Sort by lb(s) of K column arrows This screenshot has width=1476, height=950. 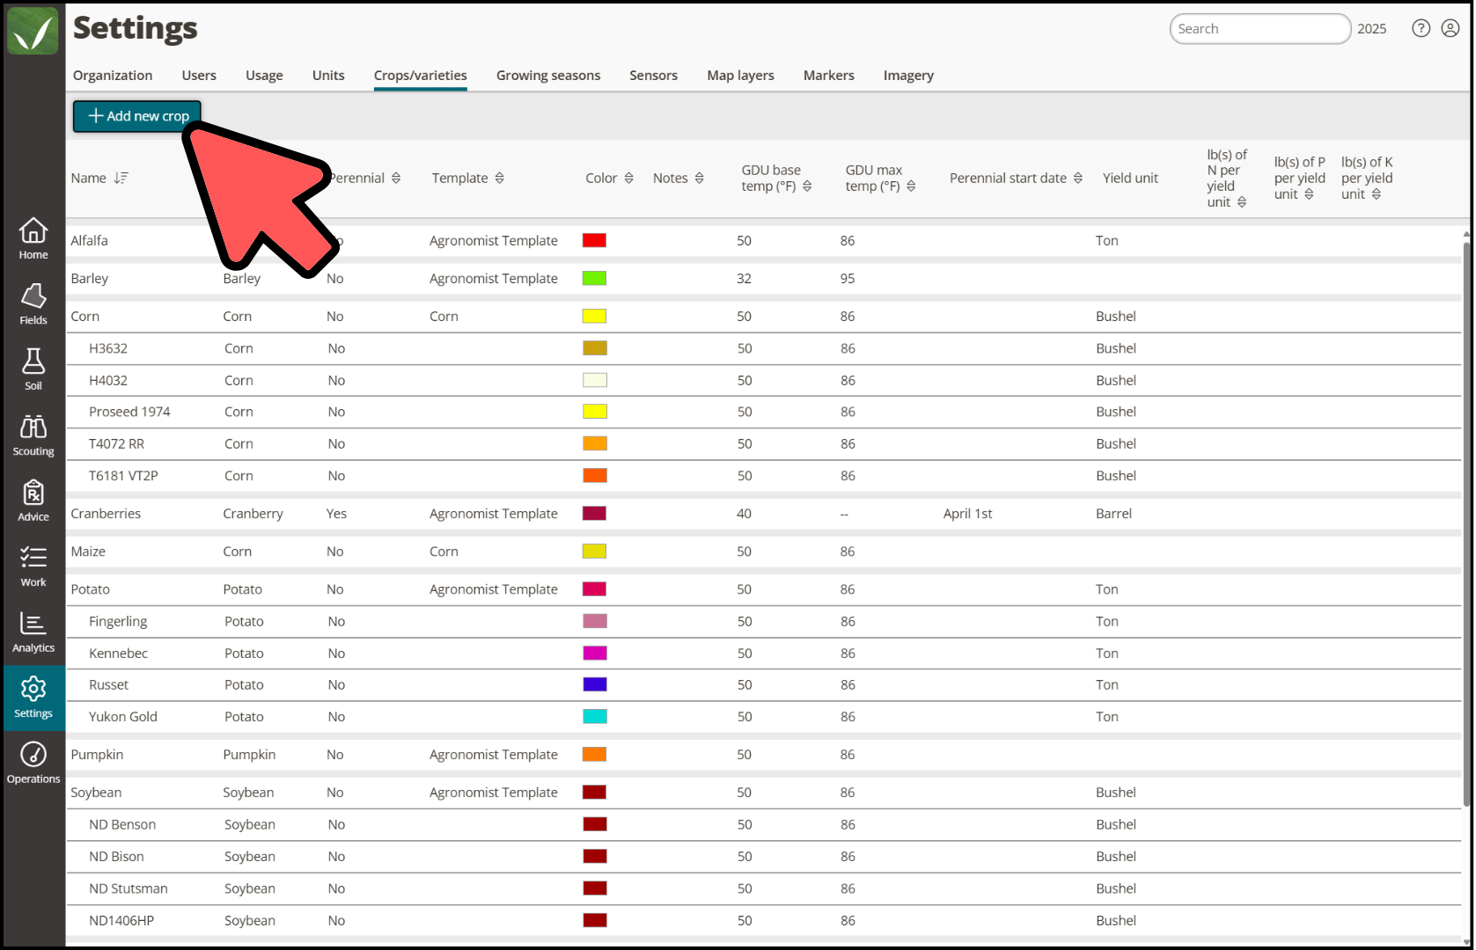(x=1376, y=194)
